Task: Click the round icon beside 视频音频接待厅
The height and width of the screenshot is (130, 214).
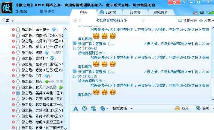Action: coord(75,21)
